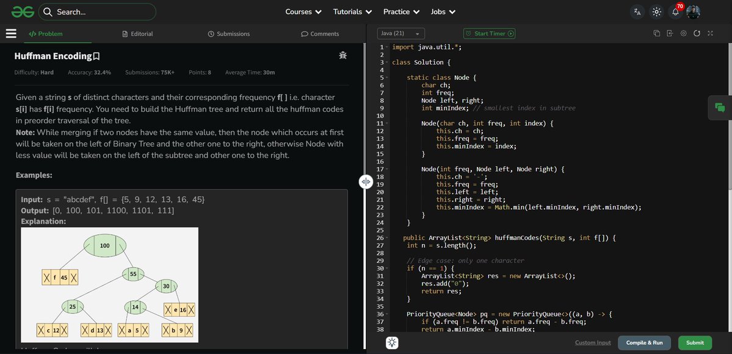Click the Compile & Run button
Screen dimensions: 732x354
644,343
